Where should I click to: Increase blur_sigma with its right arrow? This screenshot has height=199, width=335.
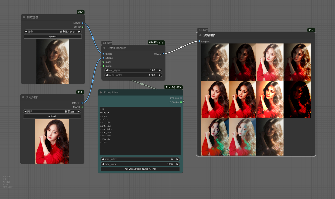(159, 70)
